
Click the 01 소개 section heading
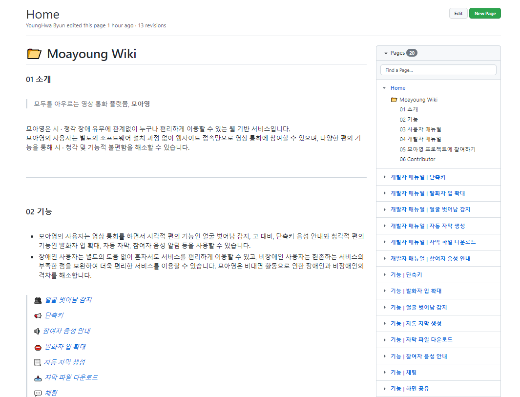[38, 79]
